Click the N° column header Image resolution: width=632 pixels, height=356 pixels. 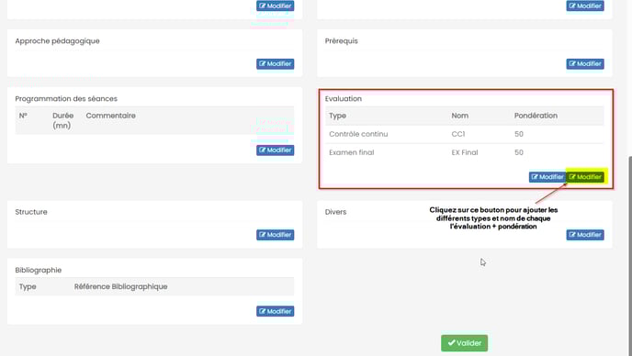click(x=23, y=116)
